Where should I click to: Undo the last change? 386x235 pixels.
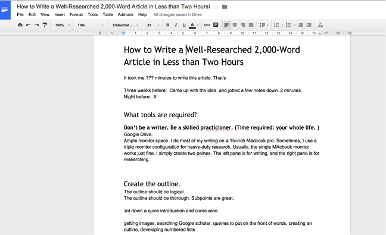click(29, 25)
